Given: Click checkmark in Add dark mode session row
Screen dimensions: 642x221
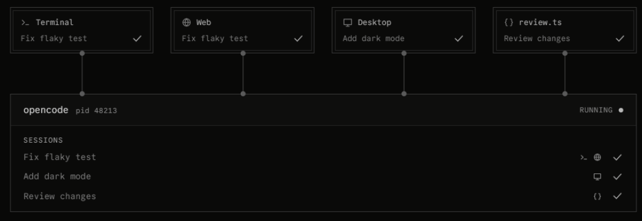Looking at the screenshot, I should click(617, 177).
